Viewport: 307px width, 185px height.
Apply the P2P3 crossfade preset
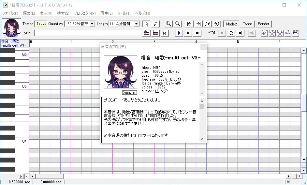pos(272,33)
